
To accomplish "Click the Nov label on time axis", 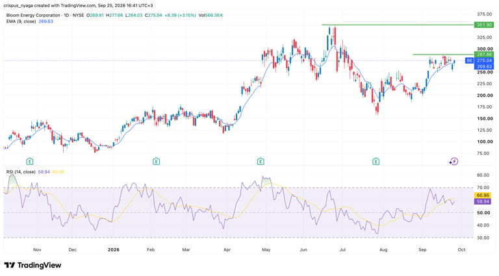I will [x=37, y=249].
